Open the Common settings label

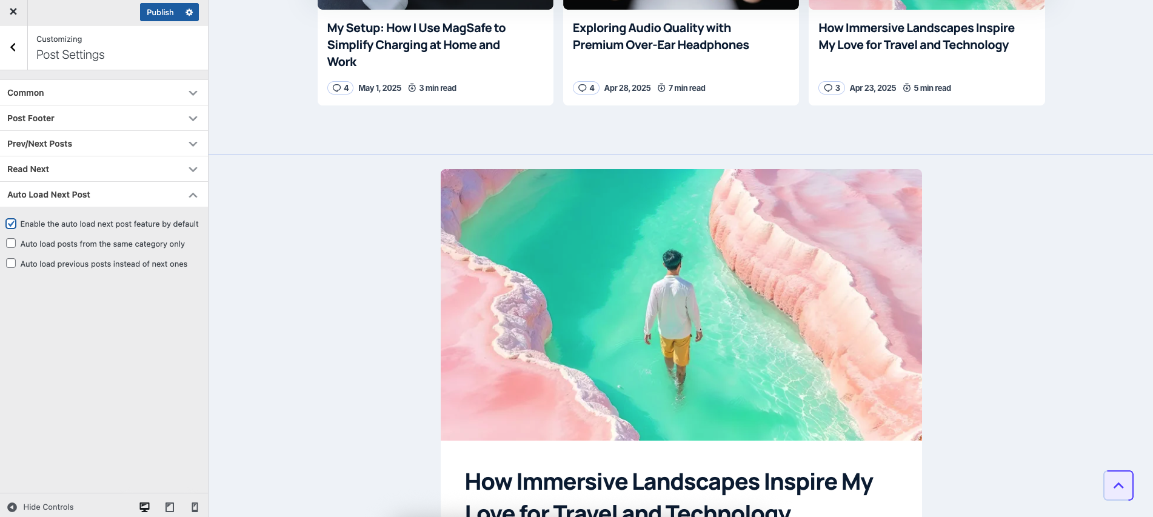coord(25,93)
